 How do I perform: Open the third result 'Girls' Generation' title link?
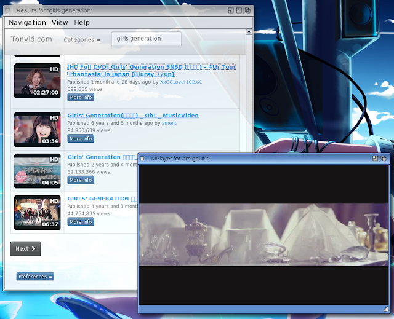[x=102, y=157]
